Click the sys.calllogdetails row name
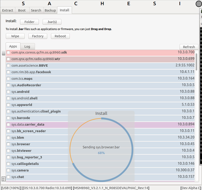 [x=25, y=164]
